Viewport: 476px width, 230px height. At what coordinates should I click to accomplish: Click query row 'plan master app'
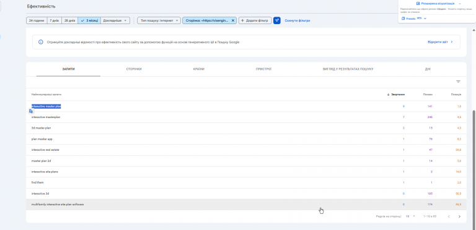click(246, 139)
